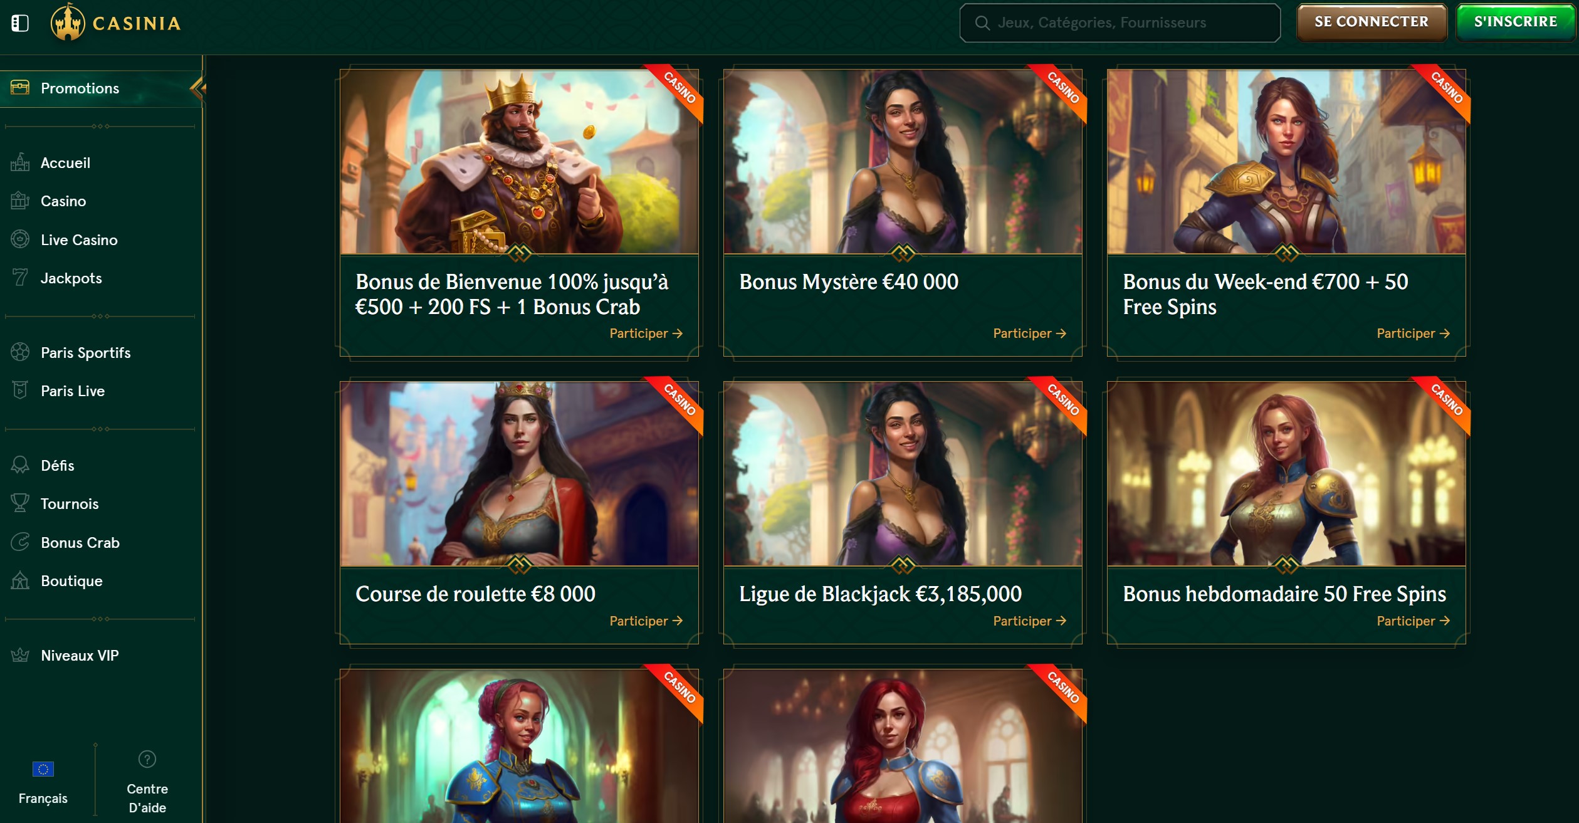Screen dimensions: 1579x823
Task: Open the Course de roulette promotion image
Action: 519,474
